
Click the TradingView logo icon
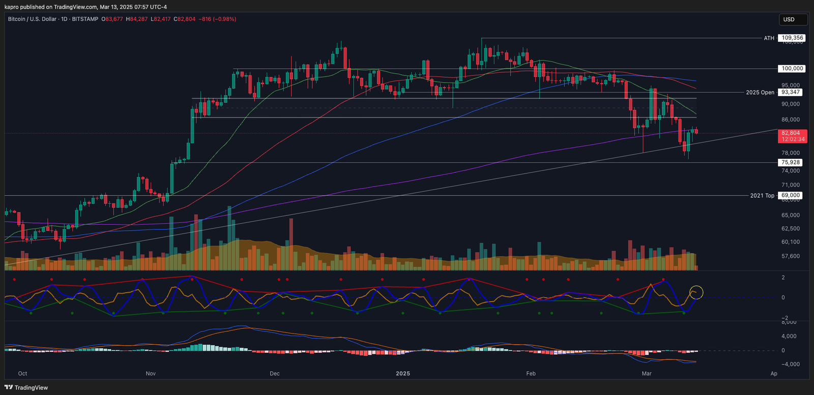(9, 387)
